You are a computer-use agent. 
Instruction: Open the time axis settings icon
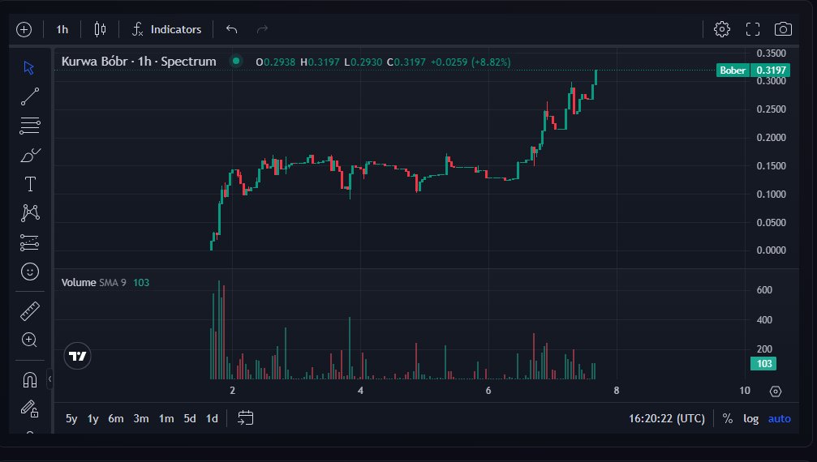pos(776,391)
